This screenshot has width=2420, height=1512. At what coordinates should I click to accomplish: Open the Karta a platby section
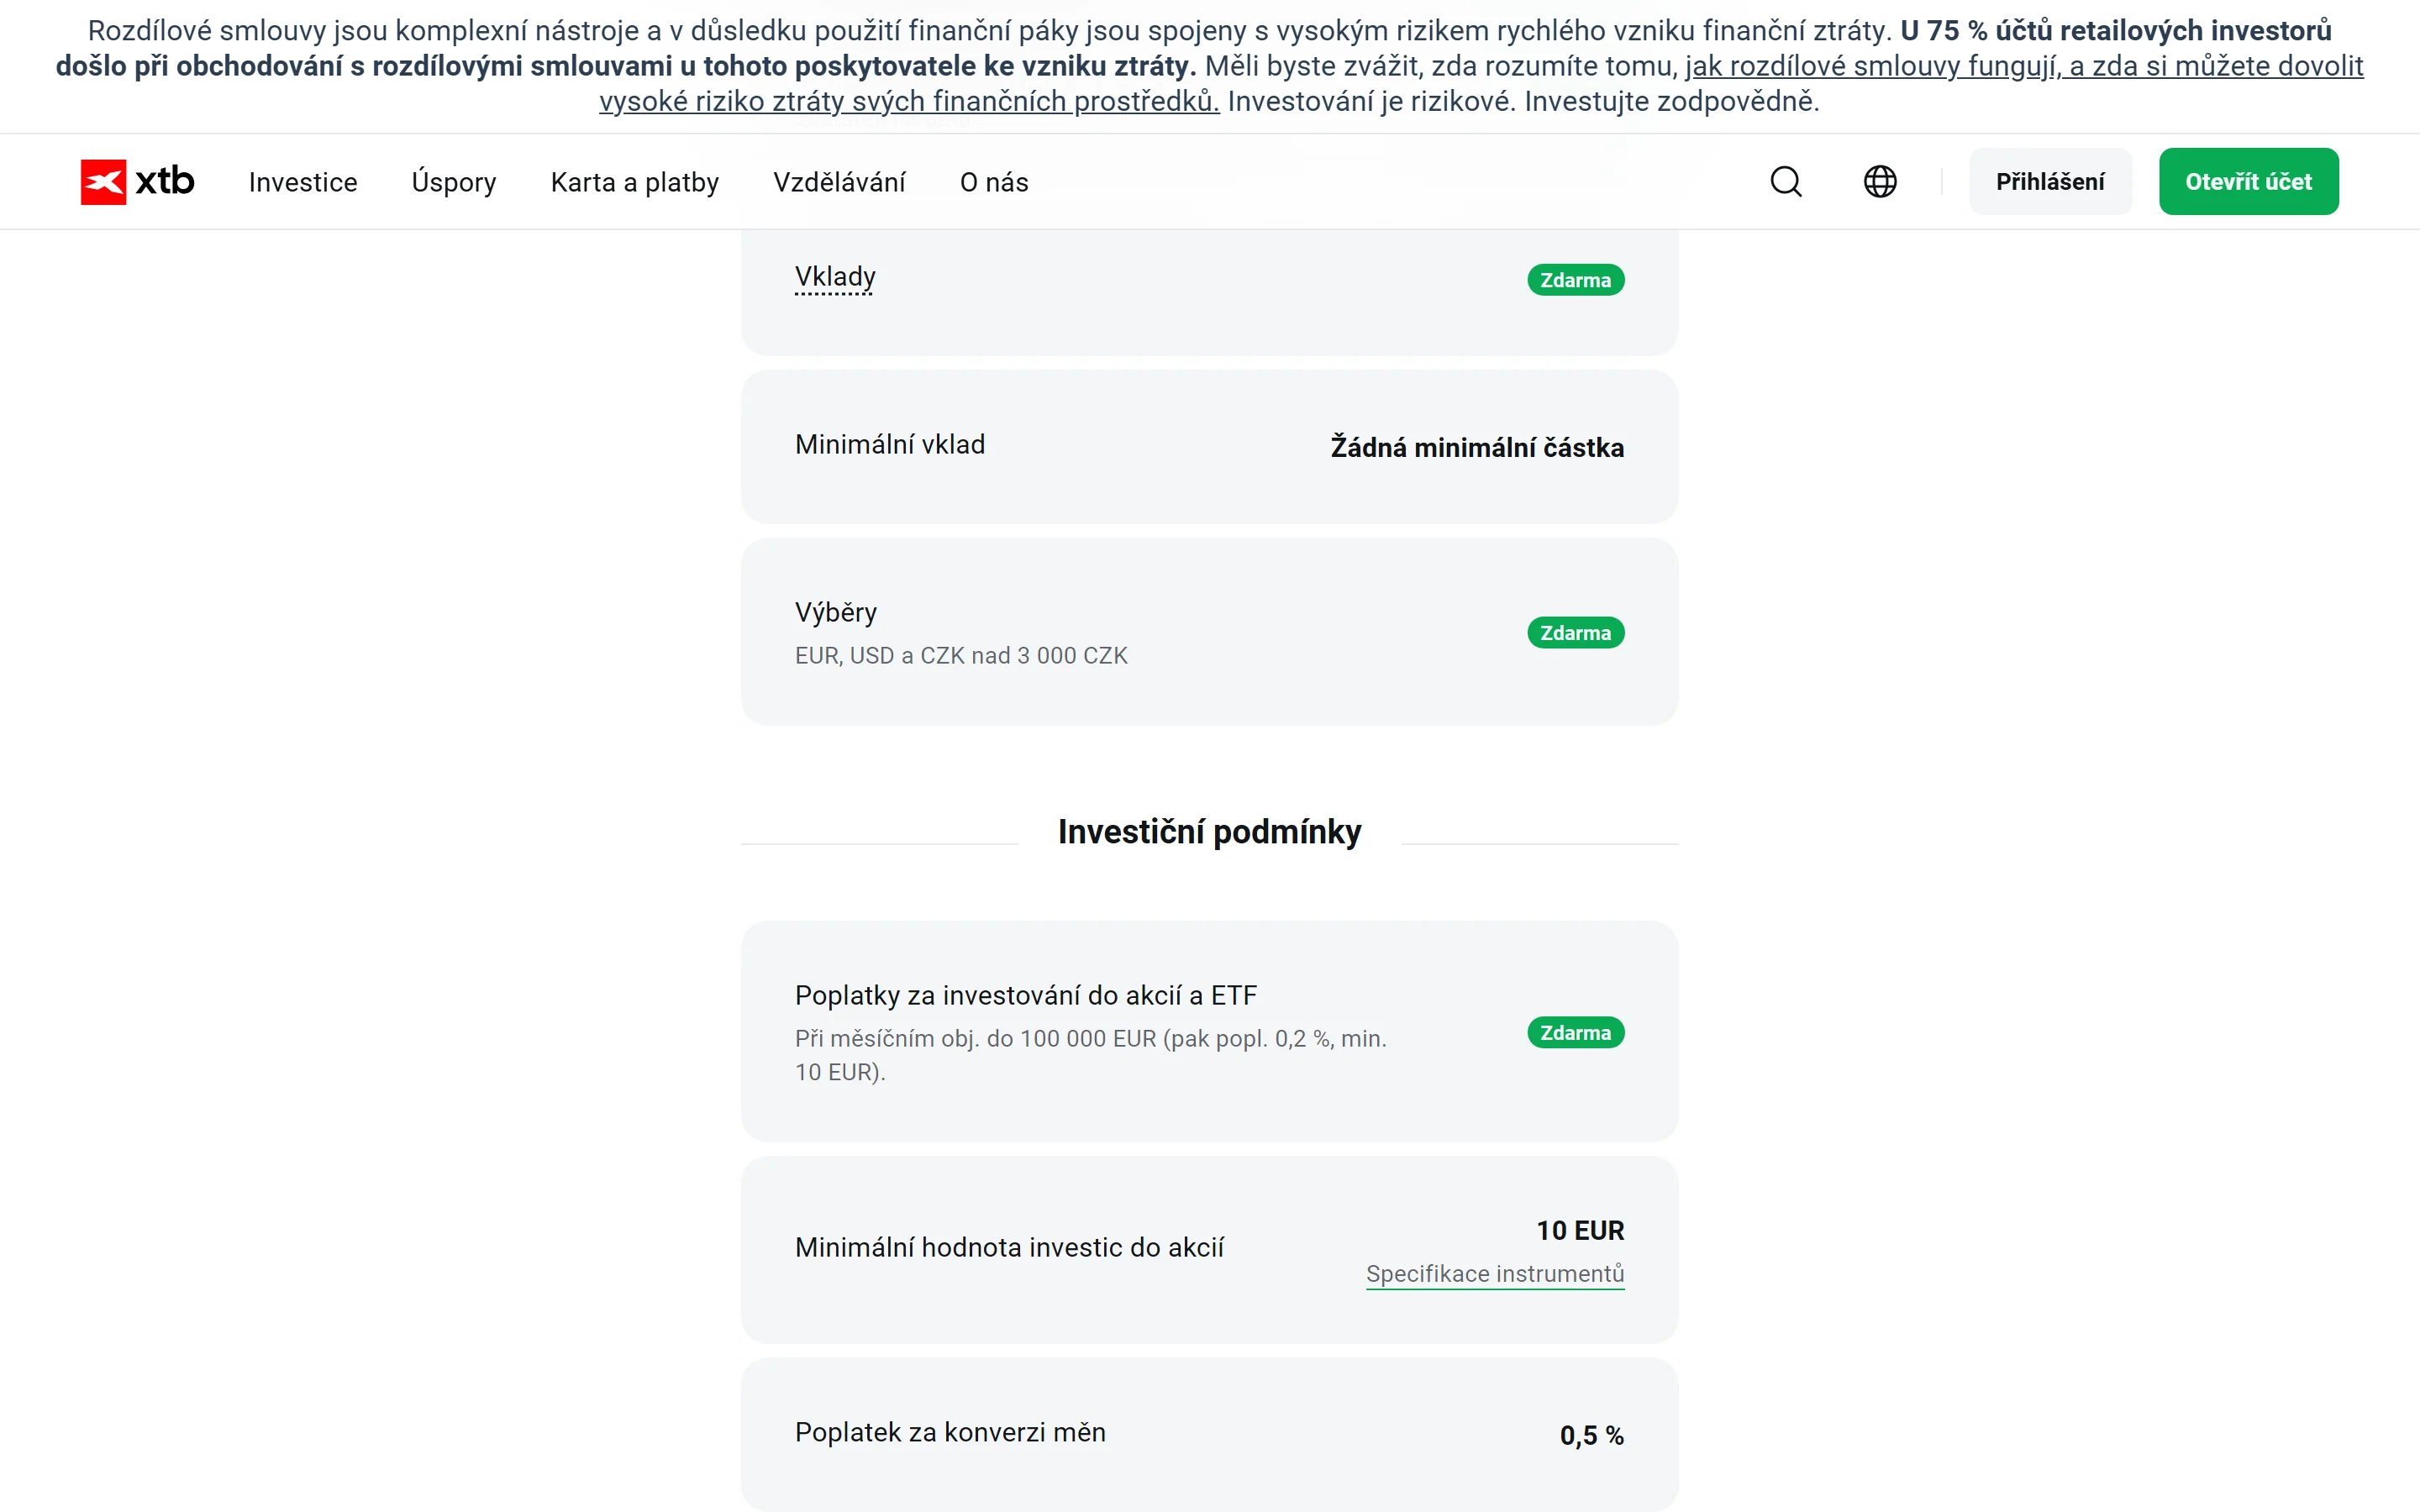click(634, 181)
